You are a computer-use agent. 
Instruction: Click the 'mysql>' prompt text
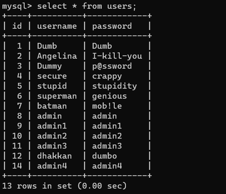click(x=17, y=7)
